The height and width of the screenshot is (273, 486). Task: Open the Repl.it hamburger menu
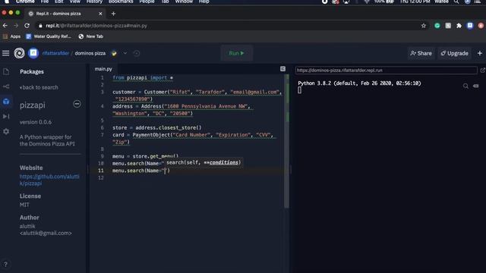(x=5, y=53)
